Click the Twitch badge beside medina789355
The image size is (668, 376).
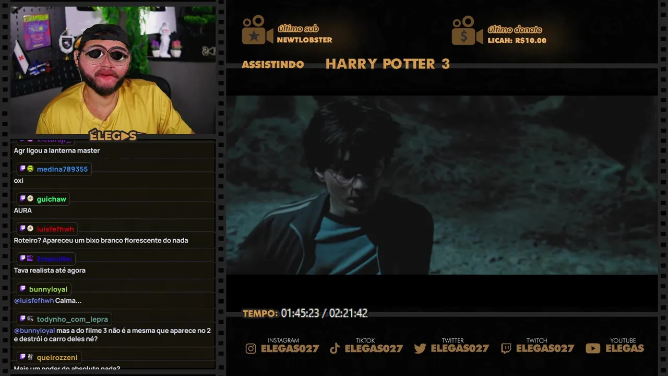[x=22, y=169]
